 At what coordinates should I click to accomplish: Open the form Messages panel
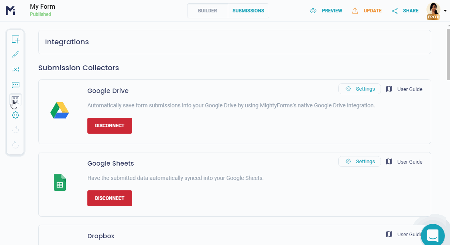click(15, 85)
